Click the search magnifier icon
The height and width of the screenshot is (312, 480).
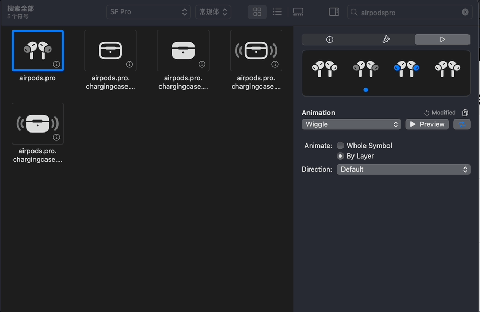coord(354,12)
